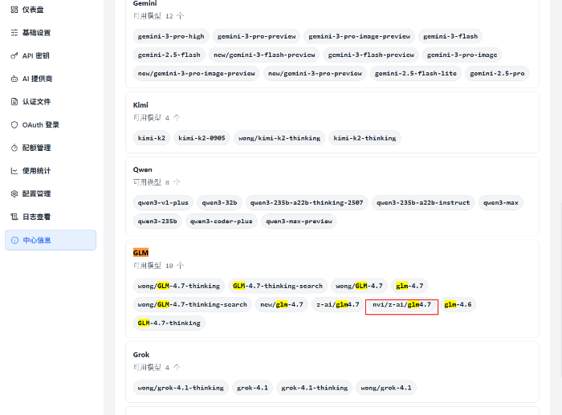Click the shield icon for OAuth 登录
Viewport: 562px width, 415px height.
click(x=14, y=125)
